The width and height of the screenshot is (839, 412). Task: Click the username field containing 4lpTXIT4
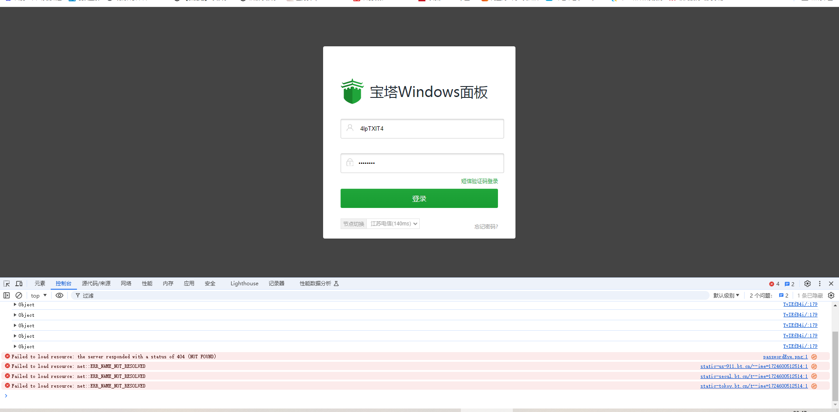[x=422, y=128]
